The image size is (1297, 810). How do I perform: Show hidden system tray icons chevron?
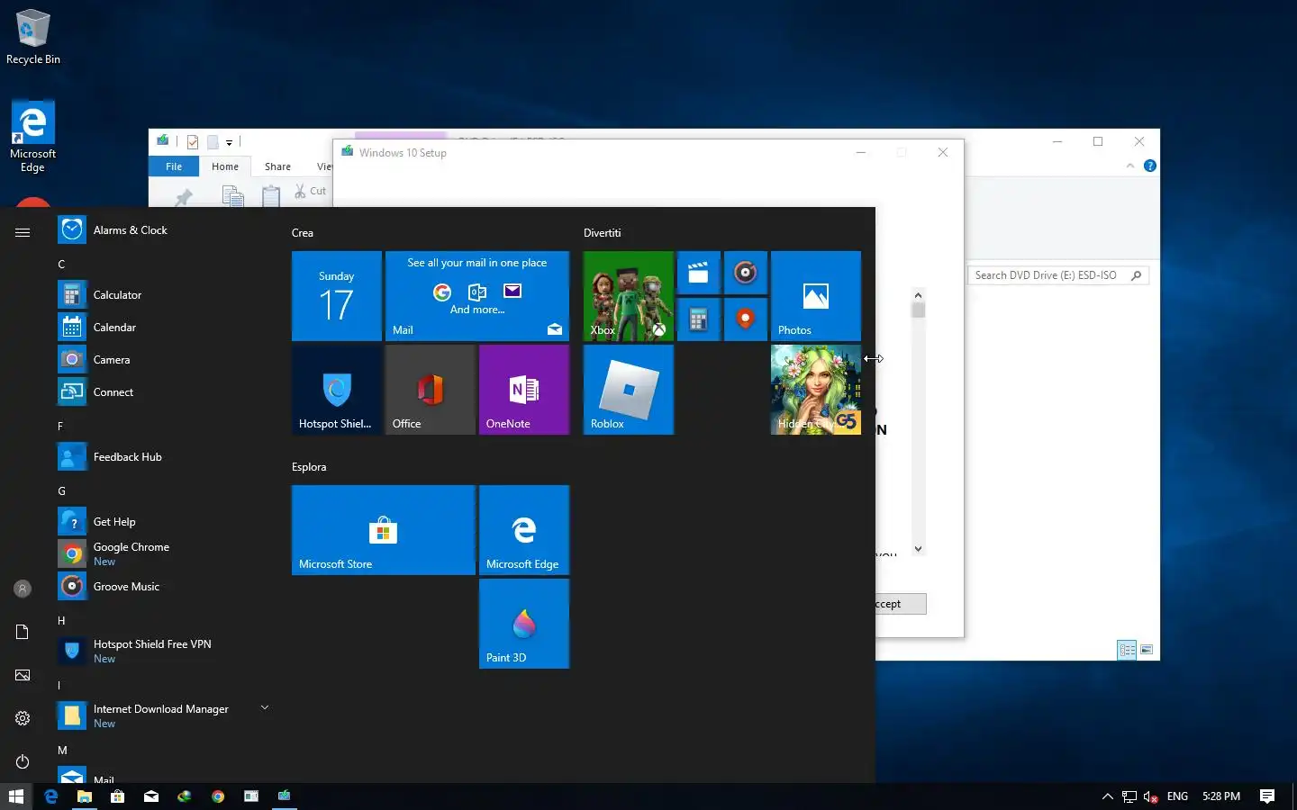(1108, 796)
